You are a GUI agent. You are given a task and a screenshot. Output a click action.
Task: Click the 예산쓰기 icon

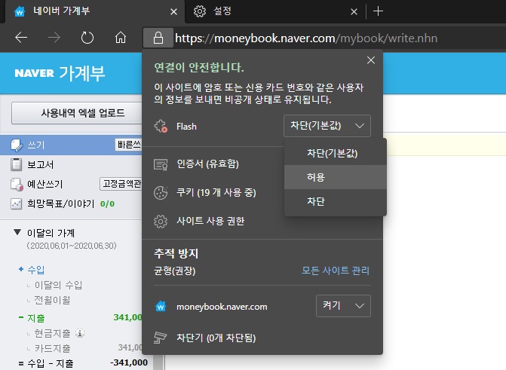[x=17, y=184]
